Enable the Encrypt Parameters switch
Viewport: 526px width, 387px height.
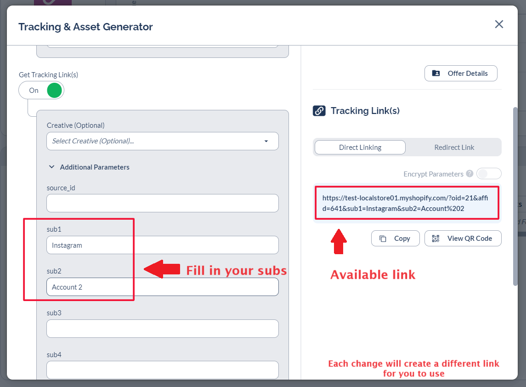click(489, 174)
